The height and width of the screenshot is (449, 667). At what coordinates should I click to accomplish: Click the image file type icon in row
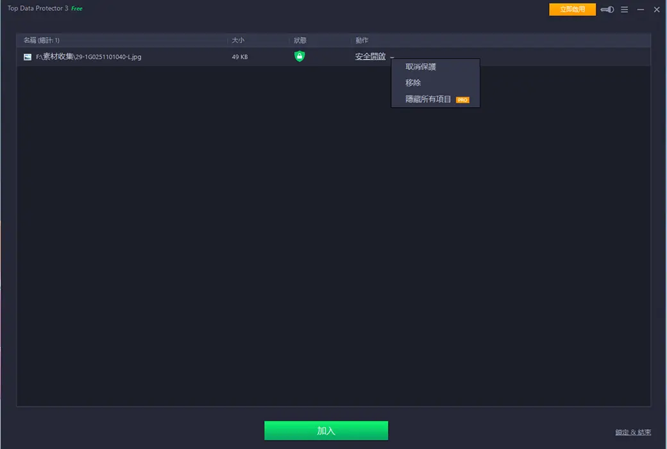(x=27, y=56)
